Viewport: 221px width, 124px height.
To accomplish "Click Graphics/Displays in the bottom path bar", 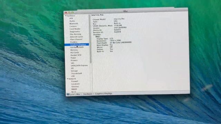I will [104, 93].
